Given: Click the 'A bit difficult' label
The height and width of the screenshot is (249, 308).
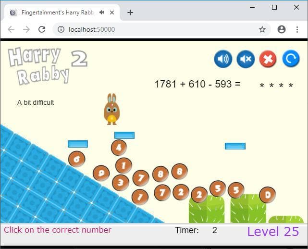Looking at the screenshot, I should pyautogui.click(x=36, y=102).
